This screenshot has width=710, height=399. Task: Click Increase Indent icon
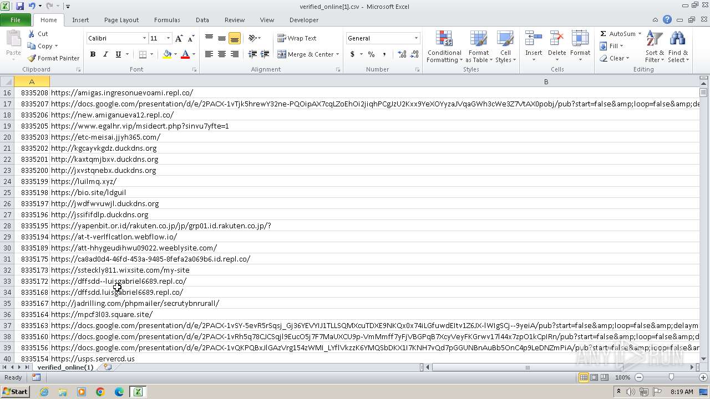265,54
